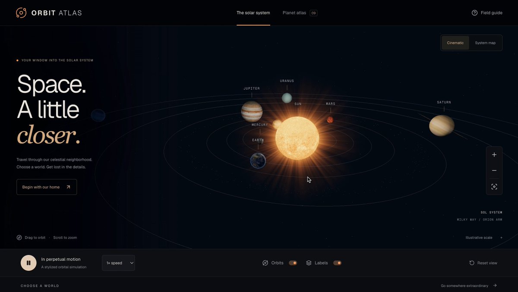Viewport: 518px width, 292px height.
Task: Select the Sun in the scene
Action: 297,138
